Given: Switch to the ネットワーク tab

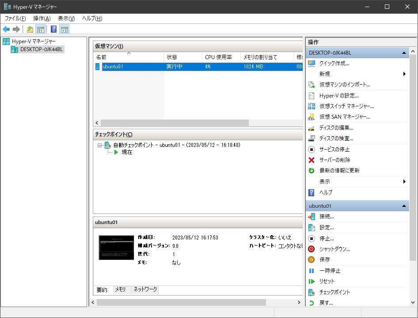Looking at the screenshot, I should [145, 289].
